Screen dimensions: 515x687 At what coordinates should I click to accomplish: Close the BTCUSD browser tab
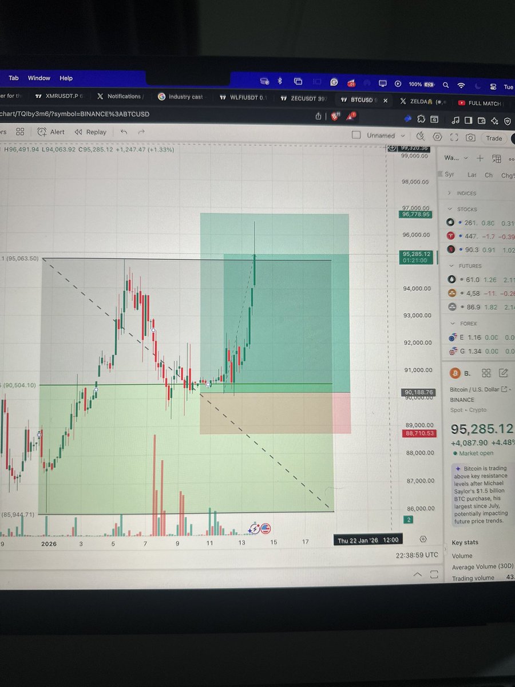385,101
